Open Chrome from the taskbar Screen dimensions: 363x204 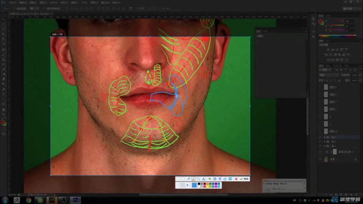[29, 200]
